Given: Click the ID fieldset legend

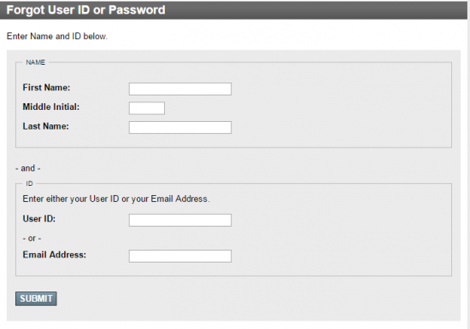Looking at the screenshot, I should coord(29,183).
